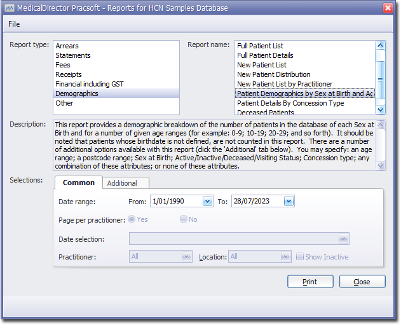This screenshot has height=325, width=401.
Task: Select Yes for Page per practitioner
Action: [132, 219]
